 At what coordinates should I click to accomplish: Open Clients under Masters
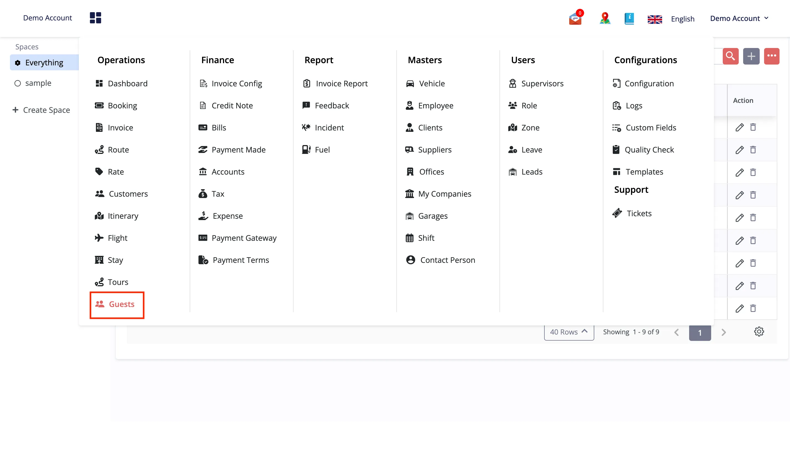point(424,128)
